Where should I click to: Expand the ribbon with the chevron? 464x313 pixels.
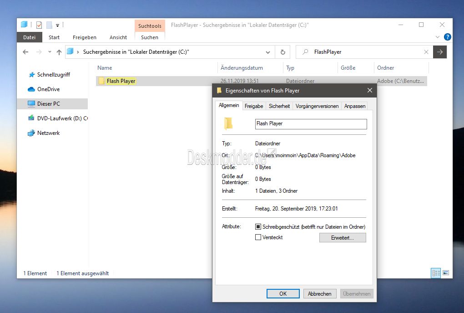click(x=438, y=37)
